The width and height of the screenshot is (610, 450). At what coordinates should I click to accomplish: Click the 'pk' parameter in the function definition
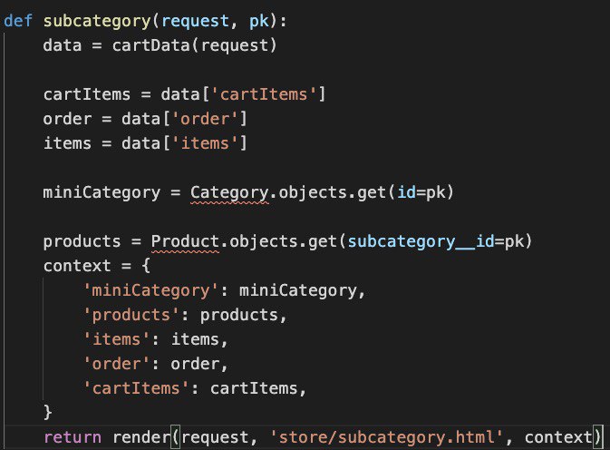tap(258, 22)
